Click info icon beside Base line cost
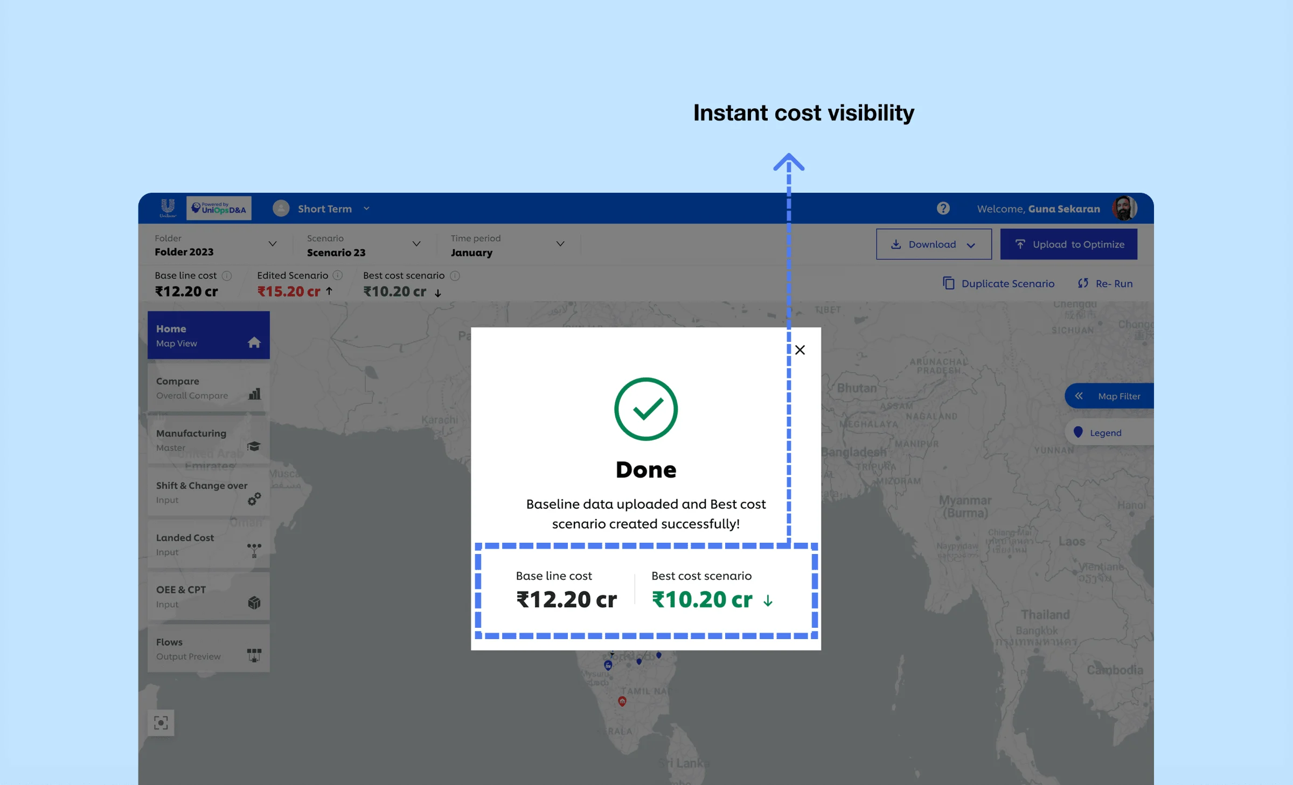This screenshot has height=785, width=1293. click(x=227, y=276)
